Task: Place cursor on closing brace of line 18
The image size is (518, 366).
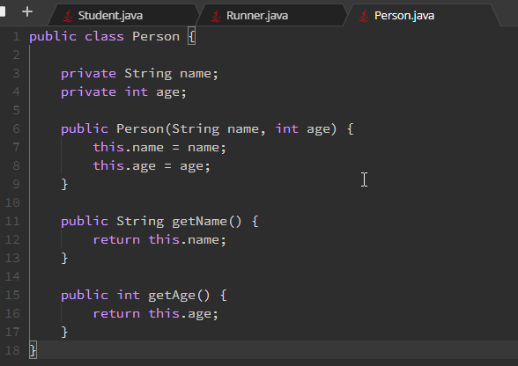Action: [33, 350]
